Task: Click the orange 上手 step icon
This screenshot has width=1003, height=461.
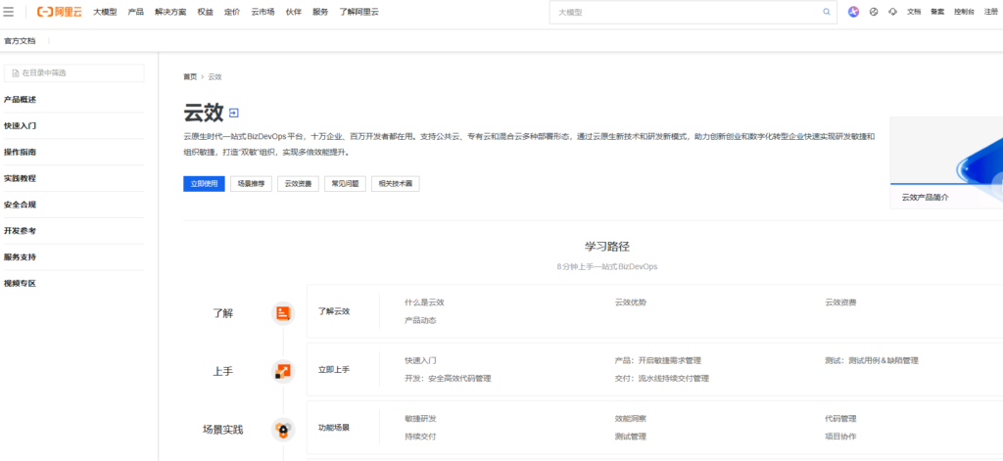Action: [283, 372]
